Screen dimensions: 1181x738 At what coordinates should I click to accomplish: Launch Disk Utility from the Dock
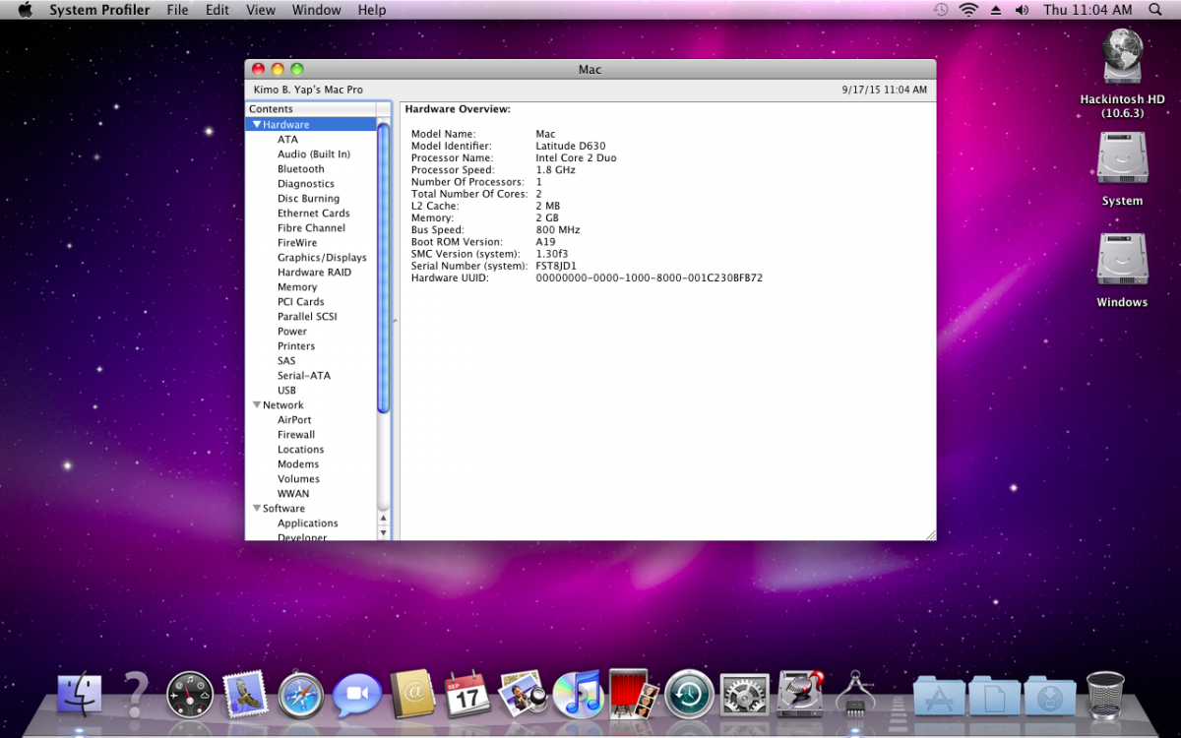pos(800,694)
